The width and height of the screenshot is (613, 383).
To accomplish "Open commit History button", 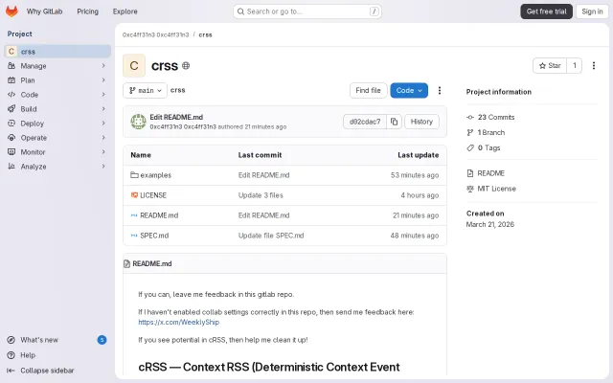I will tap(421, 122).
